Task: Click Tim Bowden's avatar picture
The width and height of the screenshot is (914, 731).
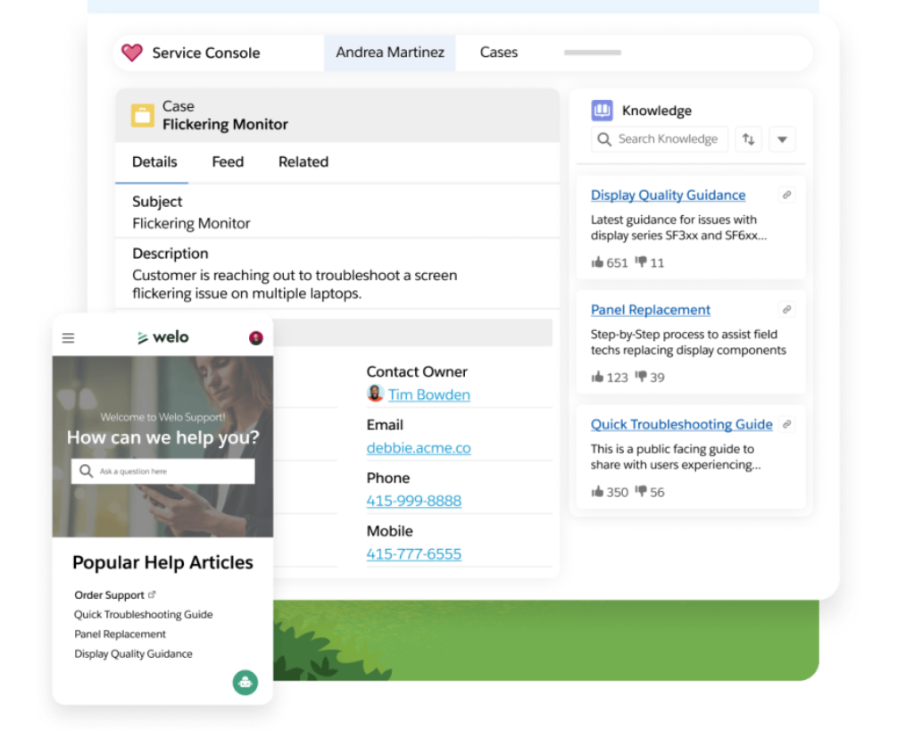Action: [375, 394]
